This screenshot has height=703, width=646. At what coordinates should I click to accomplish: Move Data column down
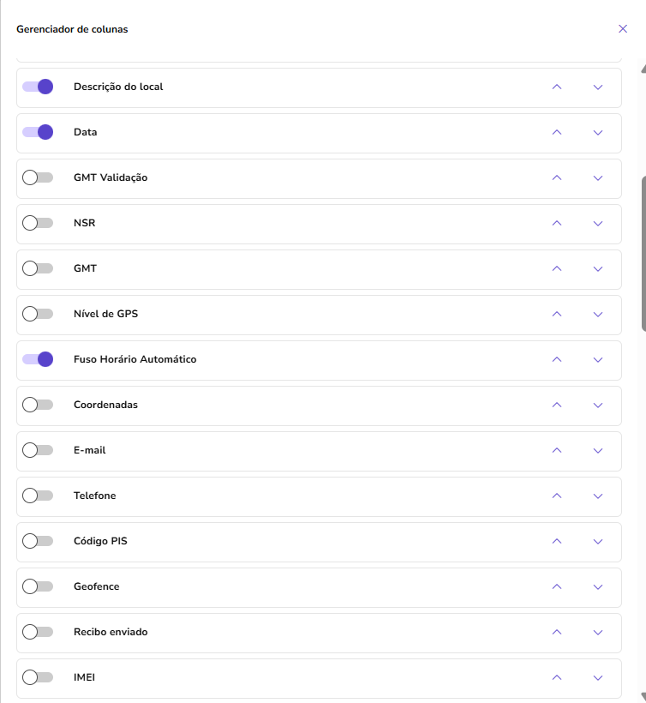[598, 133]
